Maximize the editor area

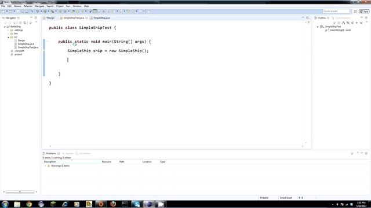[307, 18]
